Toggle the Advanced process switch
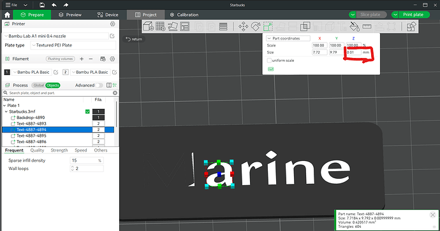 99,85
